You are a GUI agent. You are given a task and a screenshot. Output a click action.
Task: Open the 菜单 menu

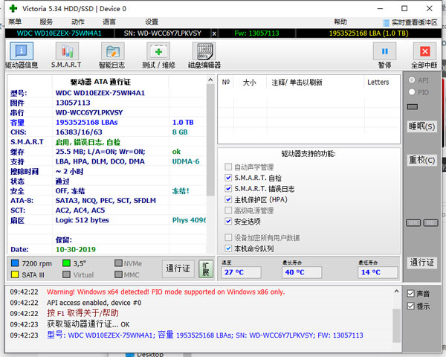click(x=15, y=22)
